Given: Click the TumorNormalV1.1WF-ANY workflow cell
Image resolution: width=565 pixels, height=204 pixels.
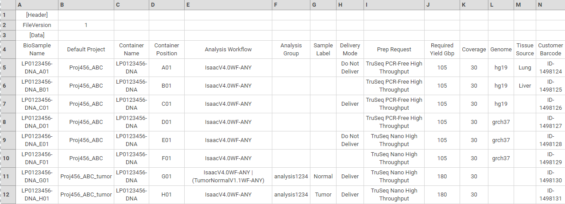Looking at the screenshot, I should [228, 177].
